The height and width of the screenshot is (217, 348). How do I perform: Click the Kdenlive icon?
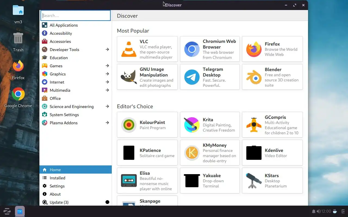(254, 153)
